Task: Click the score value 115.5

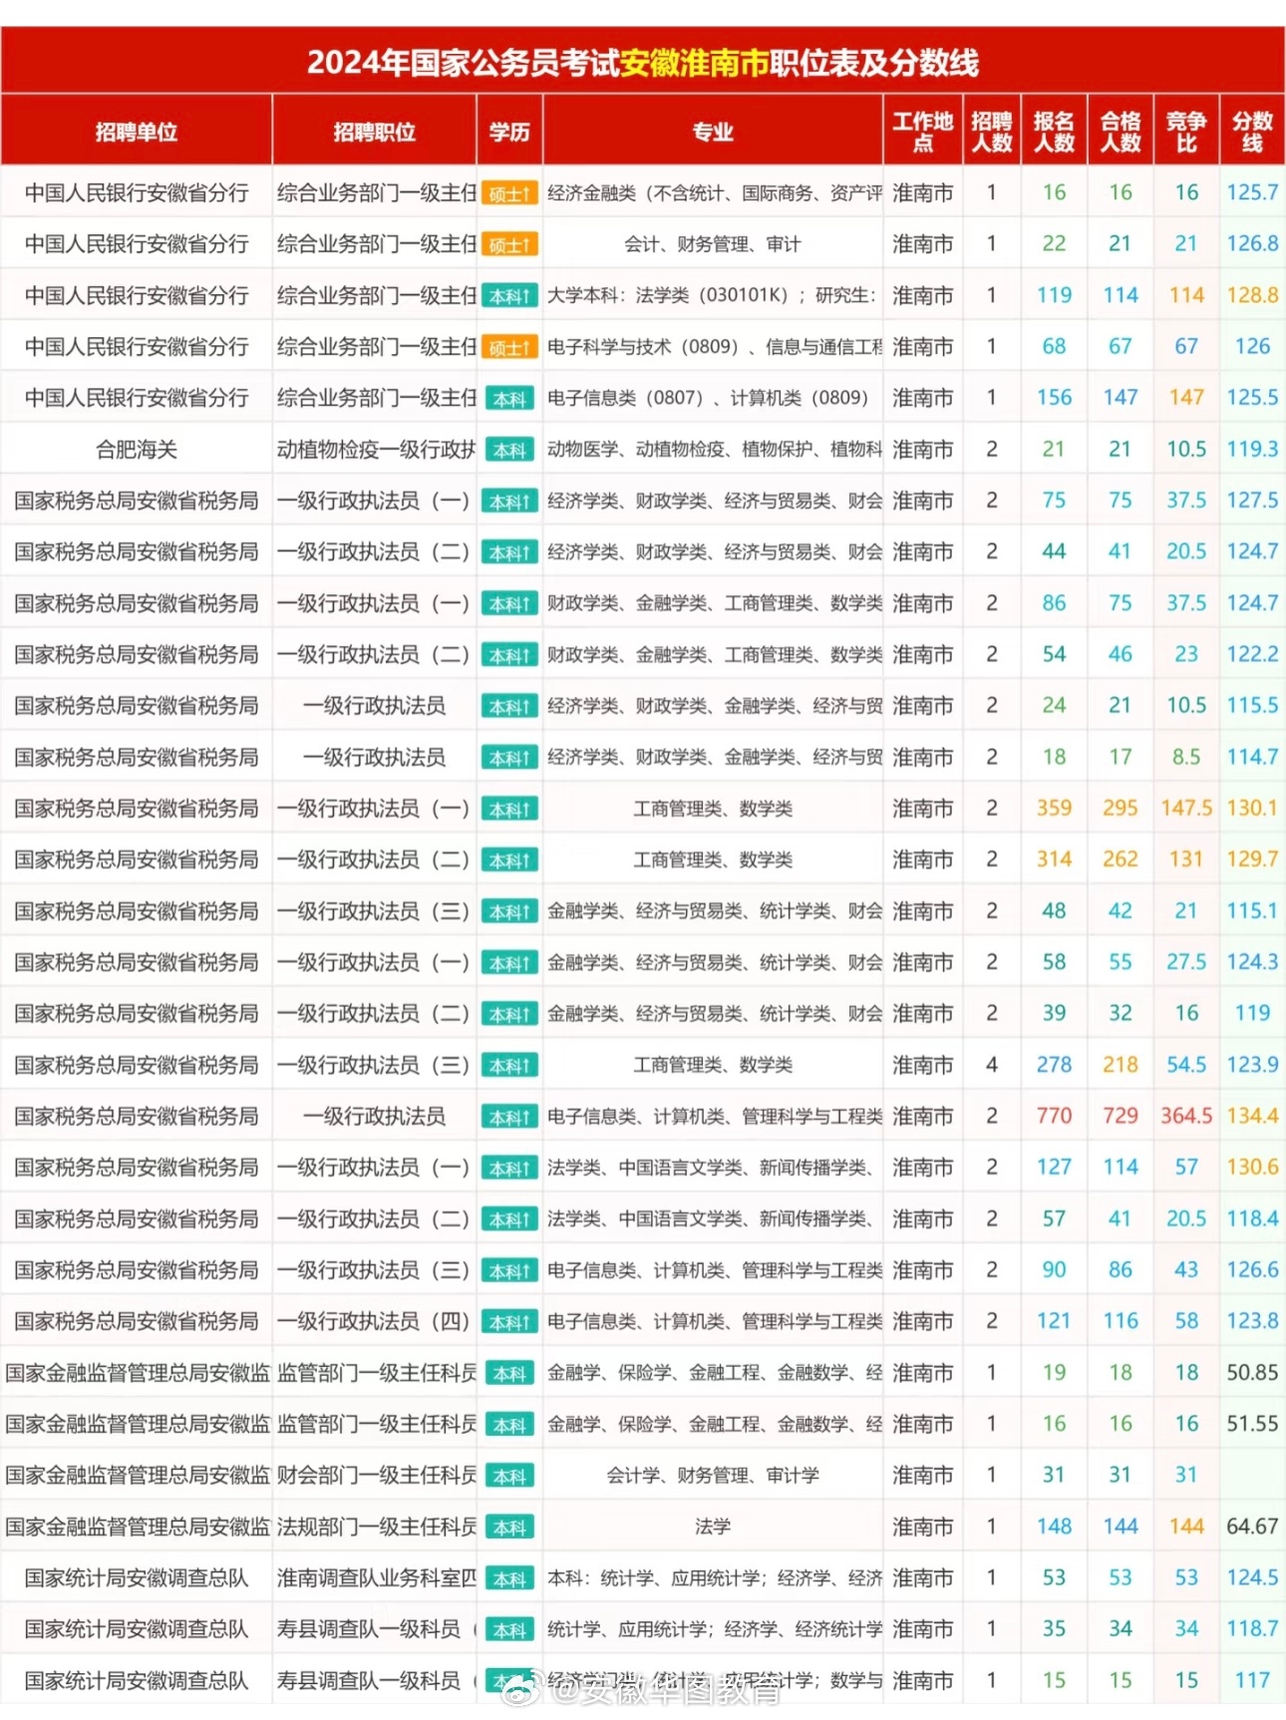Action: 1252,706
